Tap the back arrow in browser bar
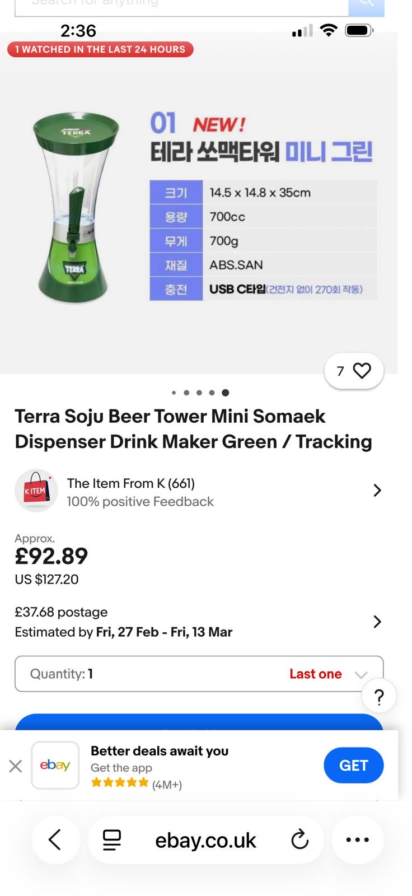The width and height of the screenshot is (412, 896). point(55,839)
